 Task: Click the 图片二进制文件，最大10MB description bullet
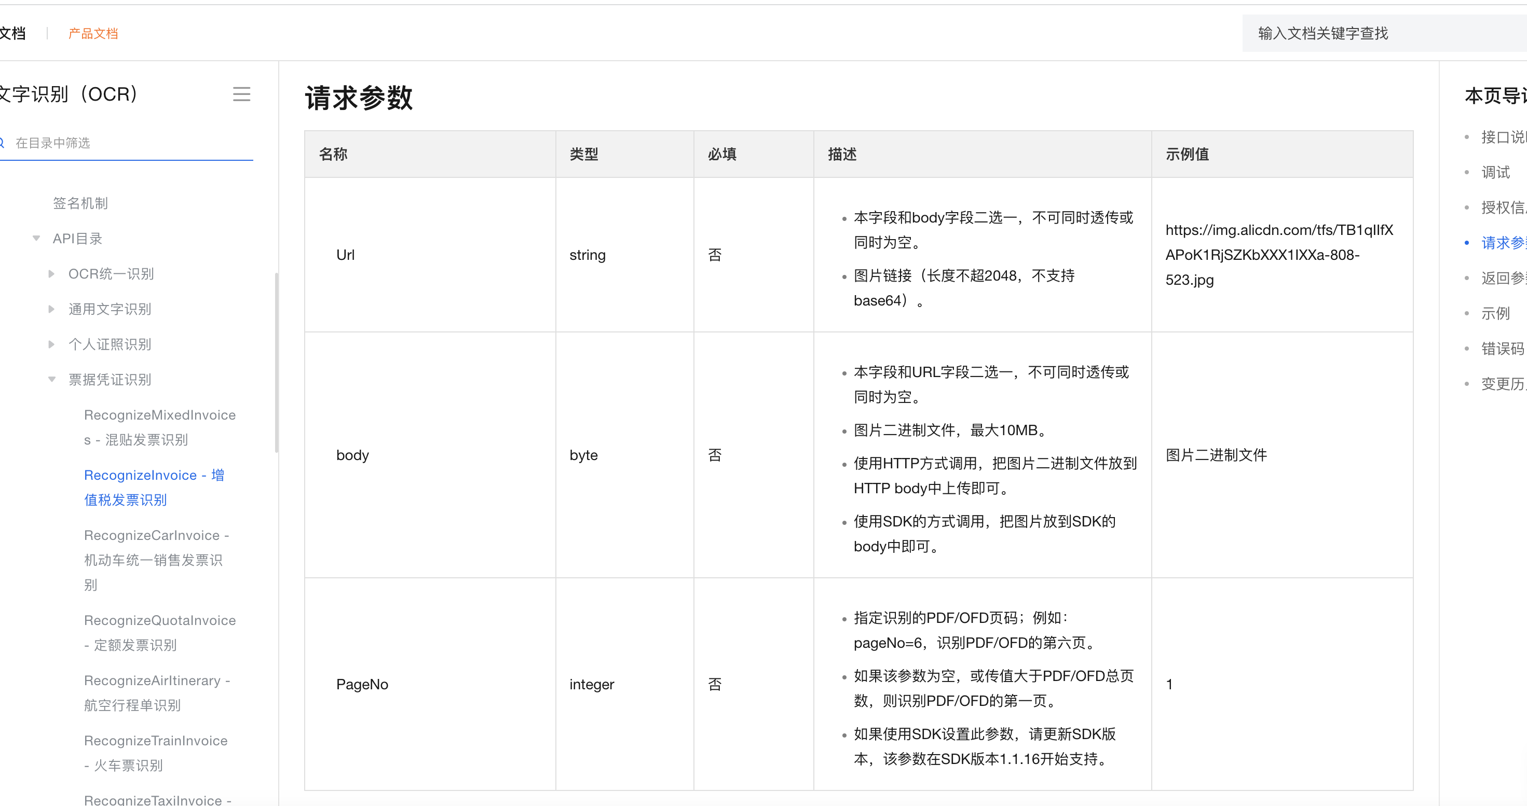(950, 430)
